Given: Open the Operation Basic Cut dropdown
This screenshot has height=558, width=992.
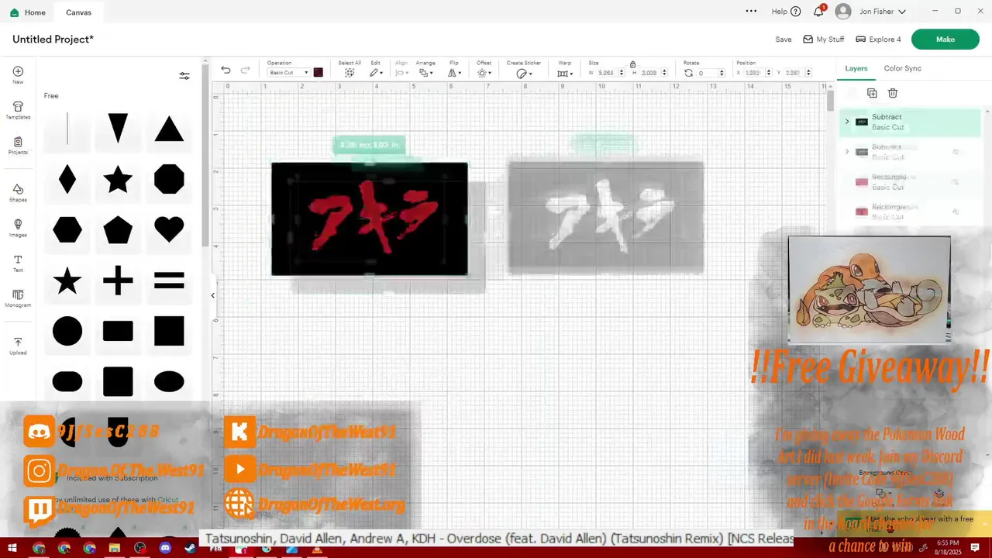Looking at the screenshot, I should 288,73.
